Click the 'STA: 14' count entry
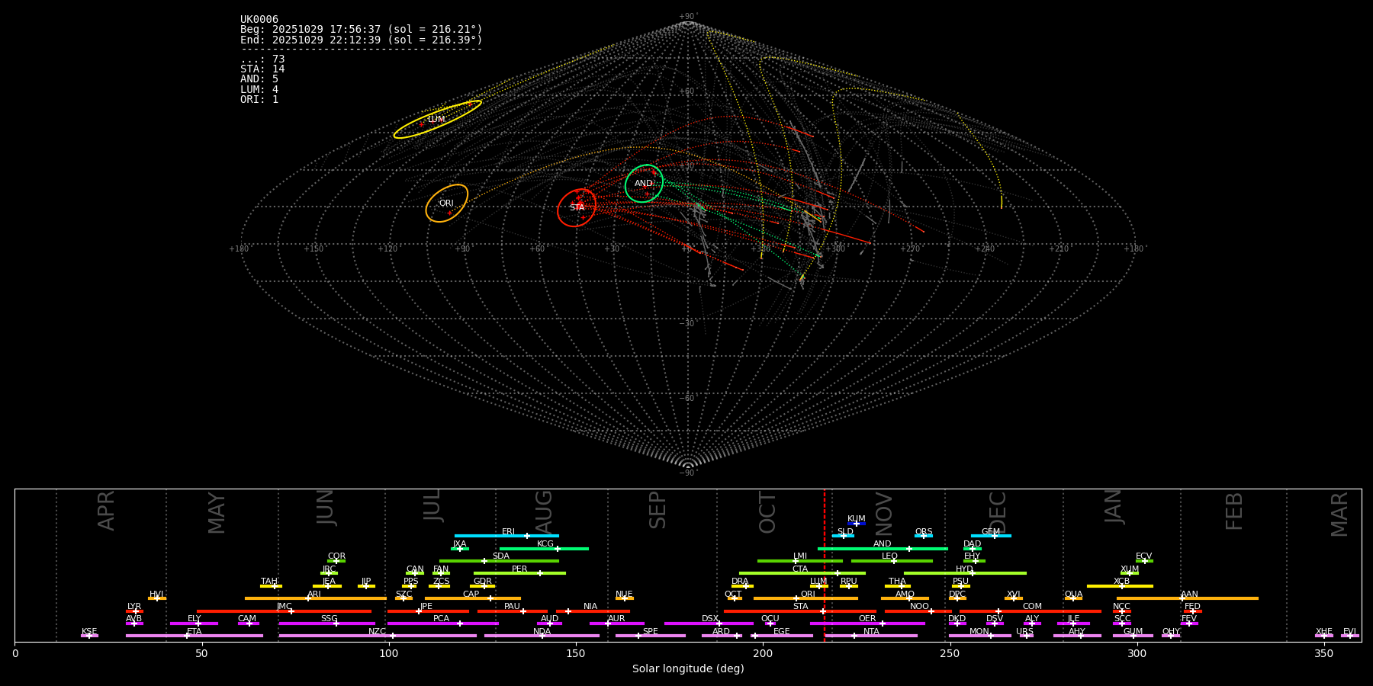This screenshot has height=686, width=1373. [262, 69]
